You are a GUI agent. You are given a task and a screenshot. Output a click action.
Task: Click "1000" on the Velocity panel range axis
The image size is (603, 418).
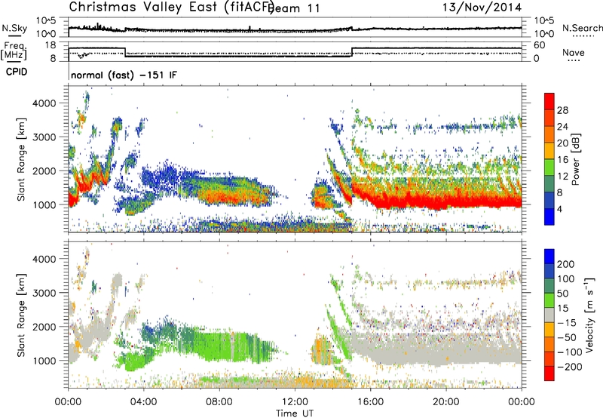(44, 361)
